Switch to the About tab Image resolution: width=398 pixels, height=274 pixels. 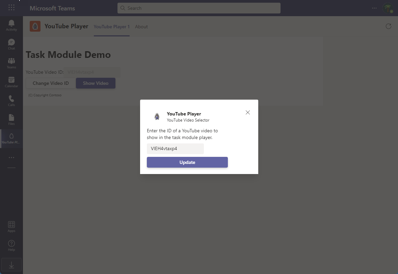click(141, 27)
